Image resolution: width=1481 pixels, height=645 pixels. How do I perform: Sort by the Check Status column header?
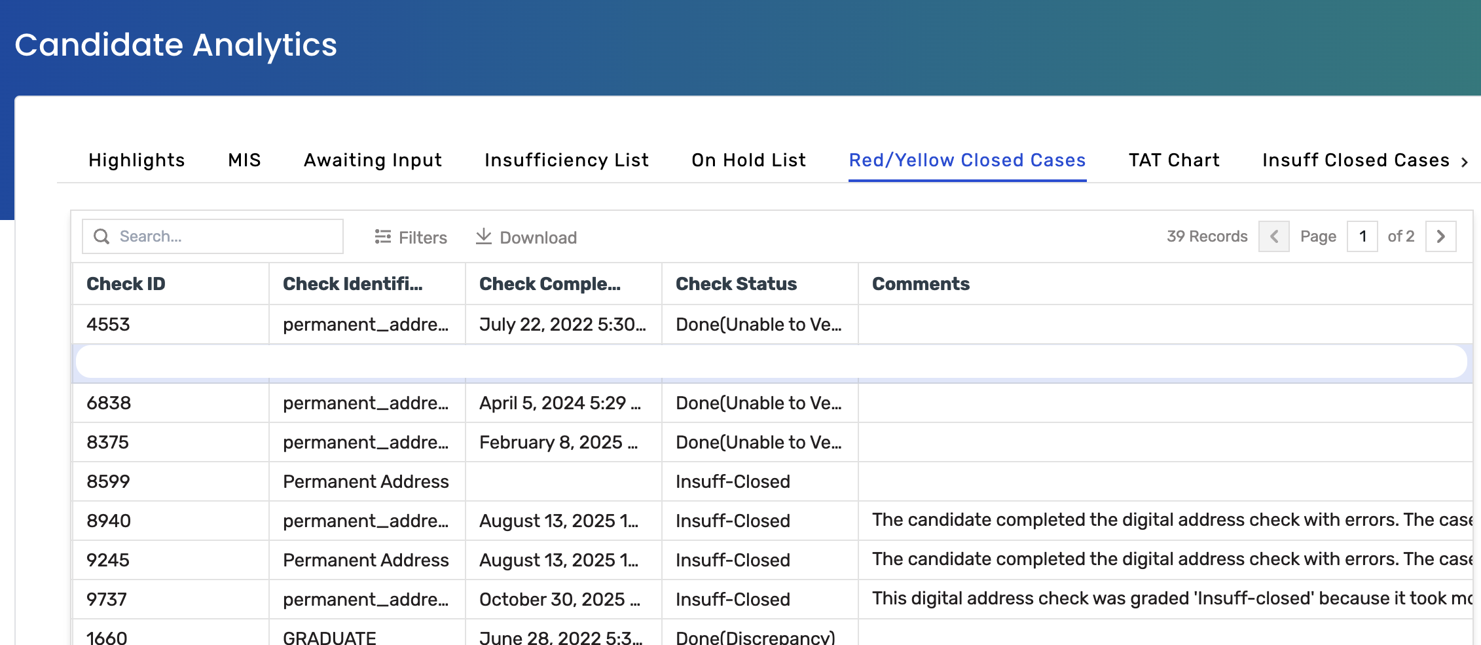(736, 284)
